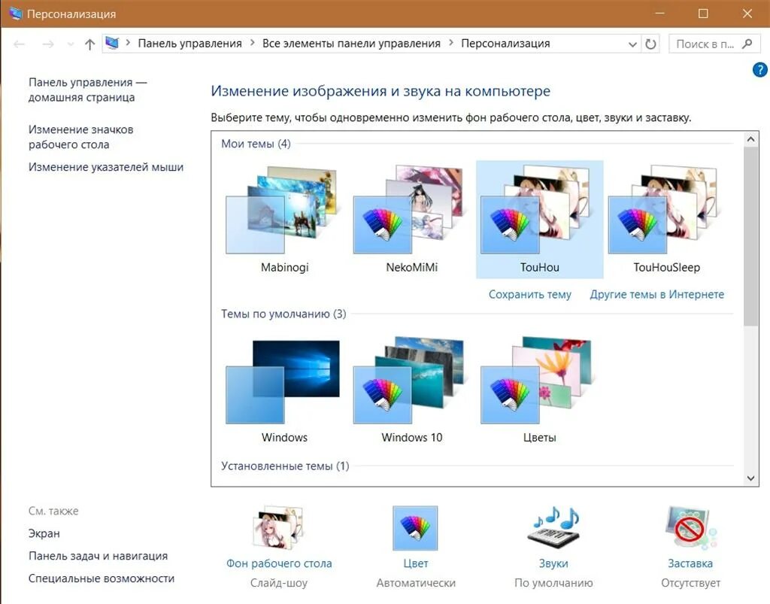Navigate to Панель управления breadcrumb
This screenshot has width=770, height=604.
190,43
